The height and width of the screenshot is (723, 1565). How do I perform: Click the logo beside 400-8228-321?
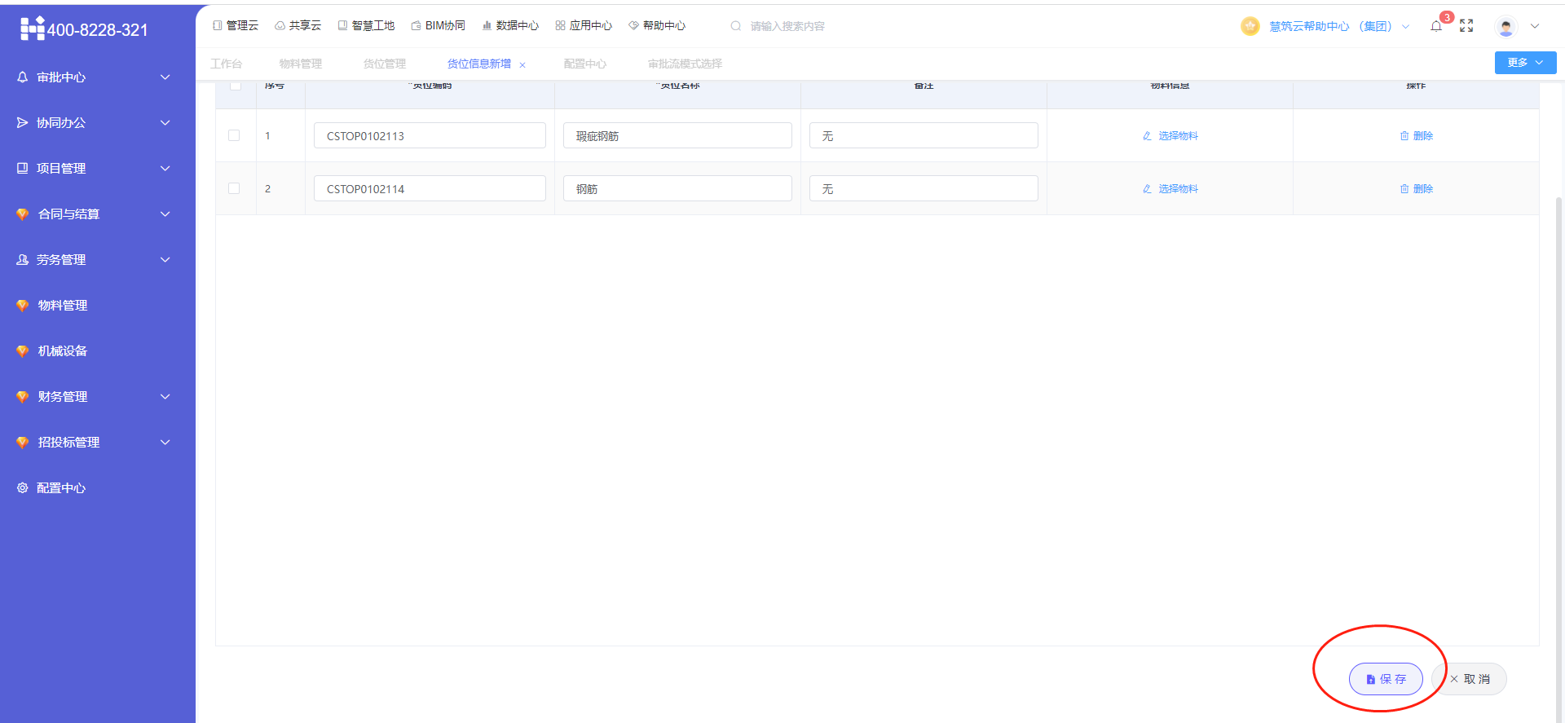pyautogui.click(x=33, y=29)
